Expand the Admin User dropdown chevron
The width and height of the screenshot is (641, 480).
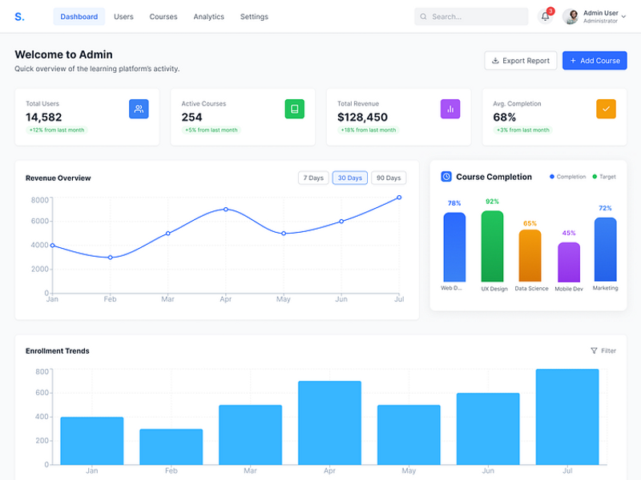[x=623, y=17]
